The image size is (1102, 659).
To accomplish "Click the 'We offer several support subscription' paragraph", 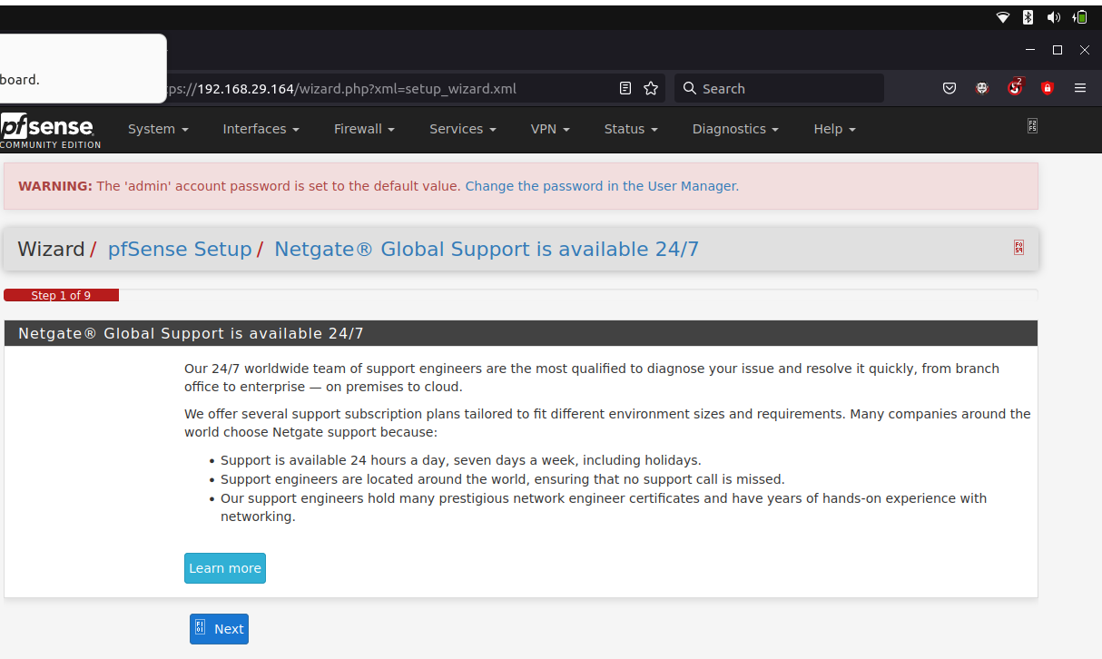I will (607, 423).
